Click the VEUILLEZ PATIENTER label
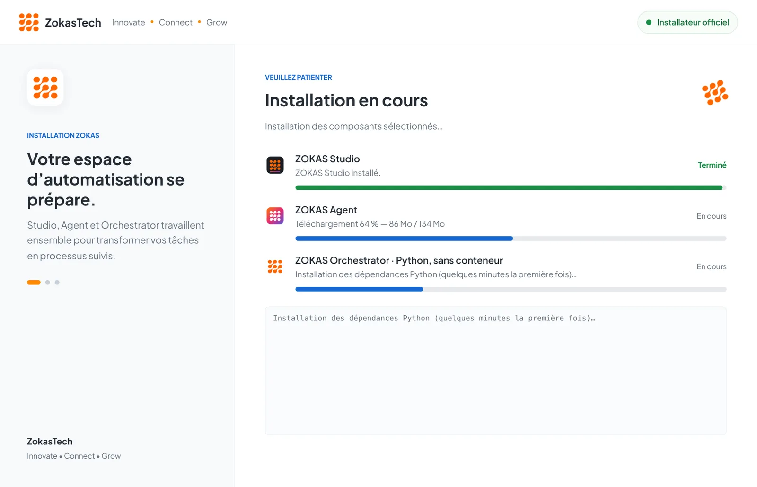Screen dimensions: 757x487 click(x=299, y=77)
